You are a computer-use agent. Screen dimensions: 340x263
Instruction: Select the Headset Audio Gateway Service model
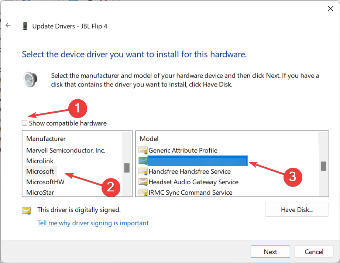click(x=193, y=182)
